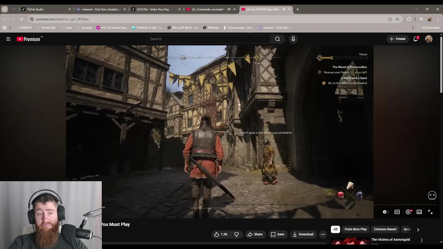Open Chrome extensions puzzle icon
The image size is (443, 249).
409,19
